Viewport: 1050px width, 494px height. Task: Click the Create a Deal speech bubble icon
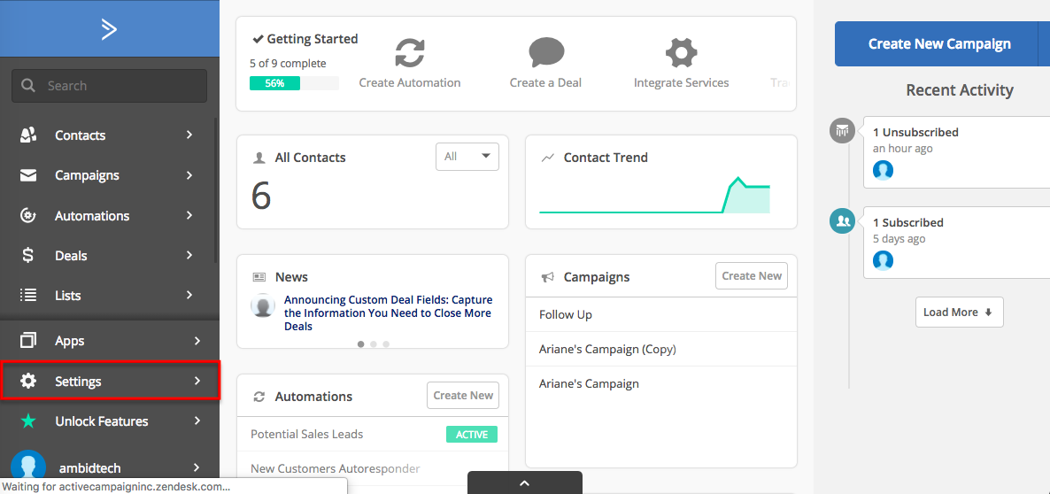tap(545, 53)
